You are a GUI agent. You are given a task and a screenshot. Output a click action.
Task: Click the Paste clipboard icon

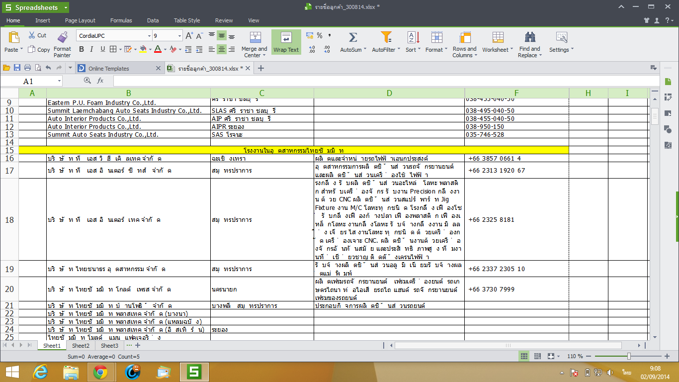coord(13,37)
